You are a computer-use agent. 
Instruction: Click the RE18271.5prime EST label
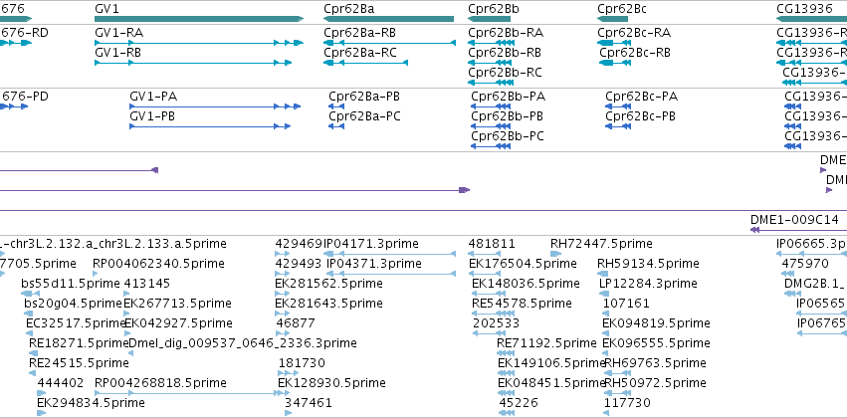(x=79, y=344)
